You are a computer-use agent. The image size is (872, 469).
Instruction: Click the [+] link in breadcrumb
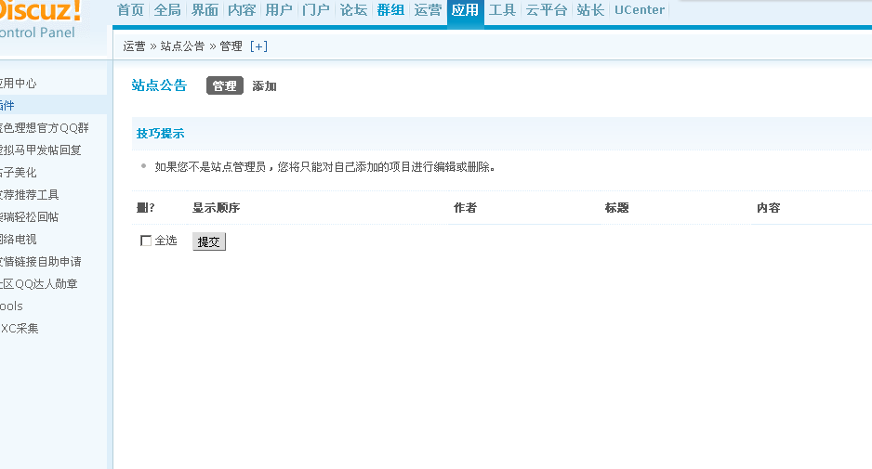(258, 46)
